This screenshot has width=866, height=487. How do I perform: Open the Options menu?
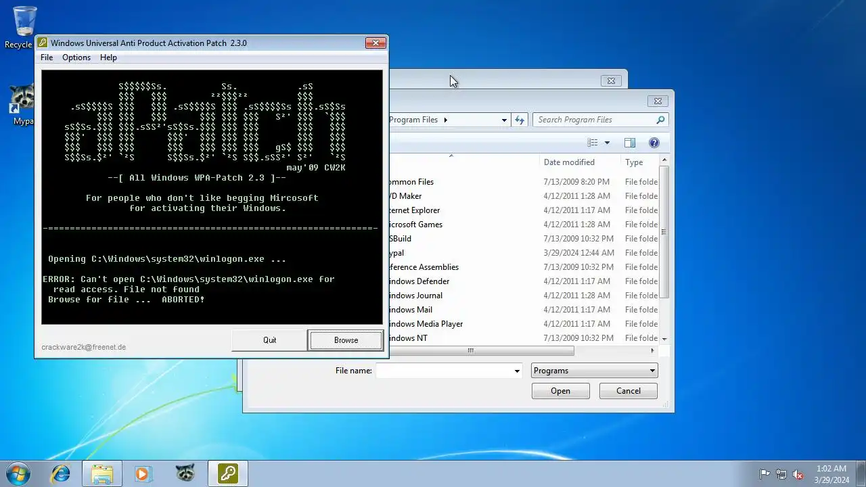click(x=76, y=57)
